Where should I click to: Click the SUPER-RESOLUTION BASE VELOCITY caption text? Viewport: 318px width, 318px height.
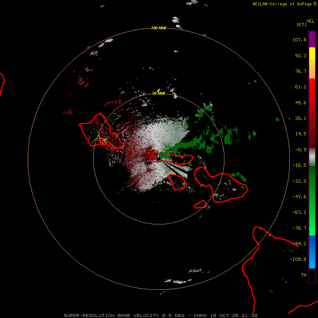coord(111,316)
